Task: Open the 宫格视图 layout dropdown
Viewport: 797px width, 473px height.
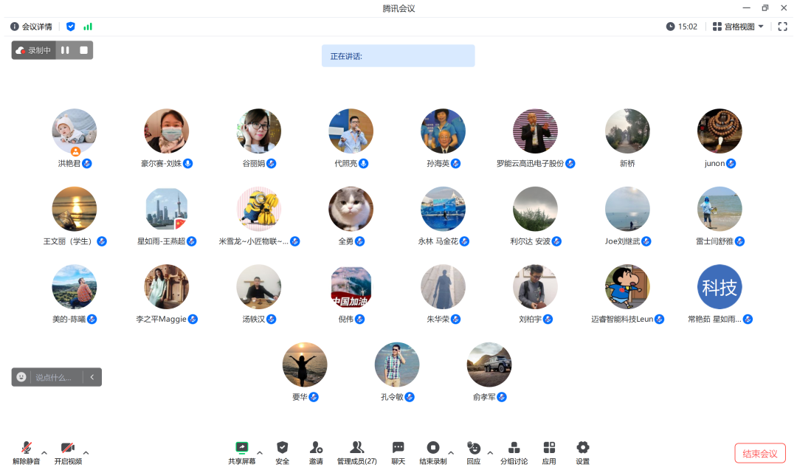Action: point(738,27)
